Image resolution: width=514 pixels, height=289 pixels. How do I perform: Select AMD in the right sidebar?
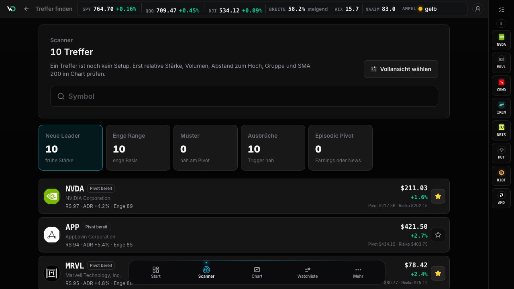(x=501, y=198)
